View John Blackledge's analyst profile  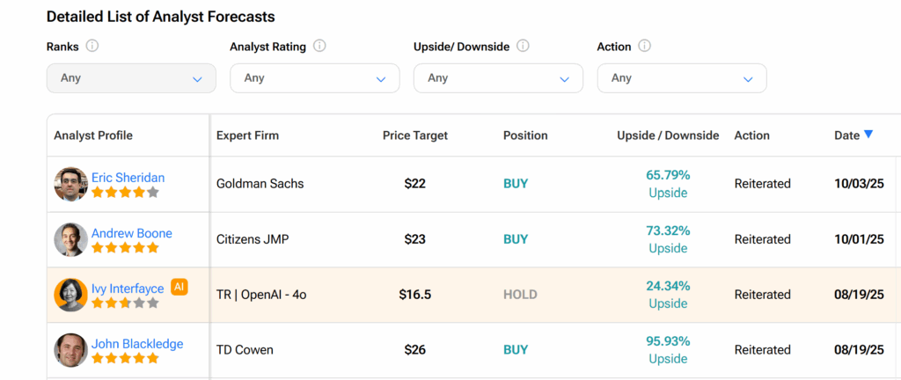[x=137, y=344]
